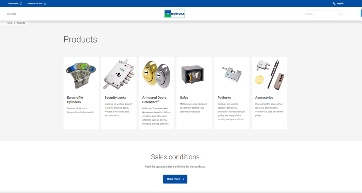Viewport: 362px width, 193px height.
Task: Open the English language selector
Action: [x=340, y=4]
